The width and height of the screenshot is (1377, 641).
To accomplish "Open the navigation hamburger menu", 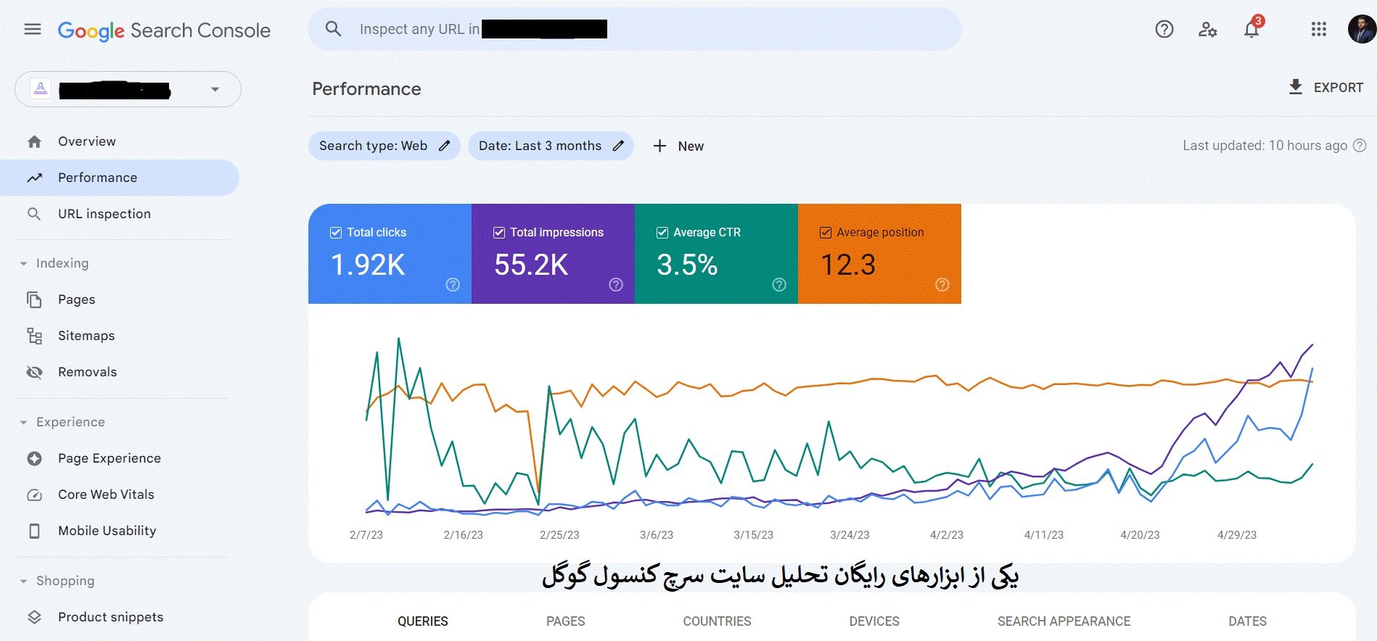I will pyautogui.click(x=32, y=29).
